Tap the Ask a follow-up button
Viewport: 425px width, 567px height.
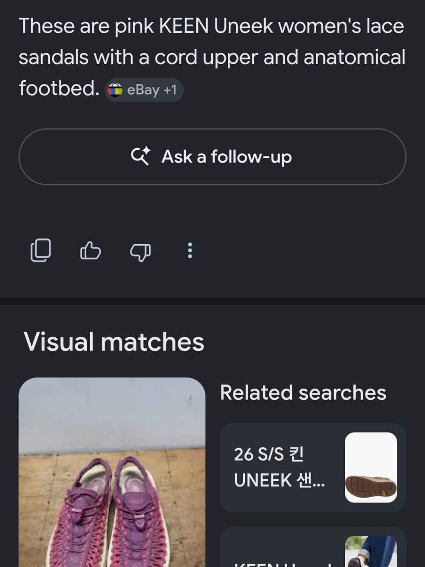[x=212, y=157]
